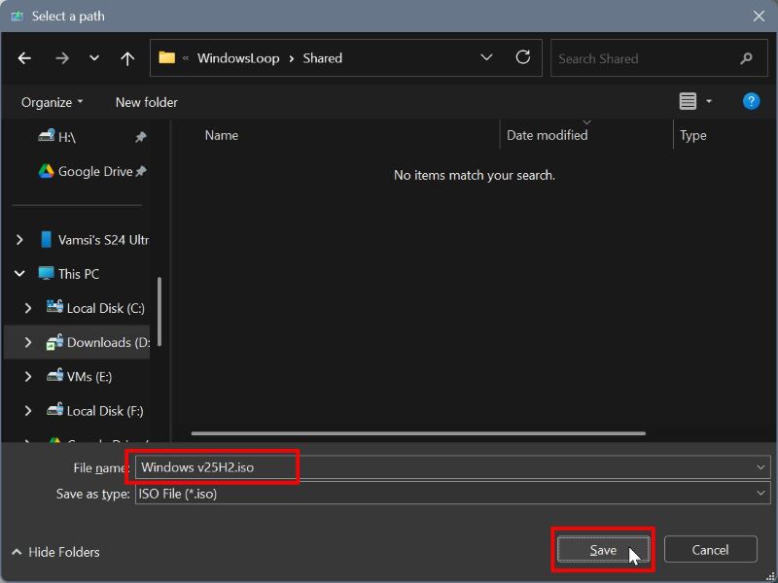Select WindowsLoop in the address breadcrumb

click(x=238, y=58)
